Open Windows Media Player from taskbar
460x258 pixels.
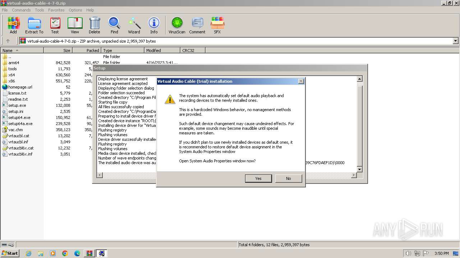coord(53,253)
